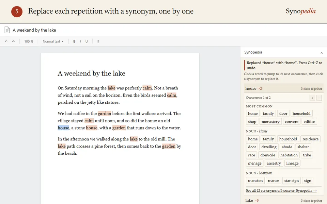This screenshot has height=204, width=327.
Task: Replace with 'star sign' synonym
Action: point(291,181)
